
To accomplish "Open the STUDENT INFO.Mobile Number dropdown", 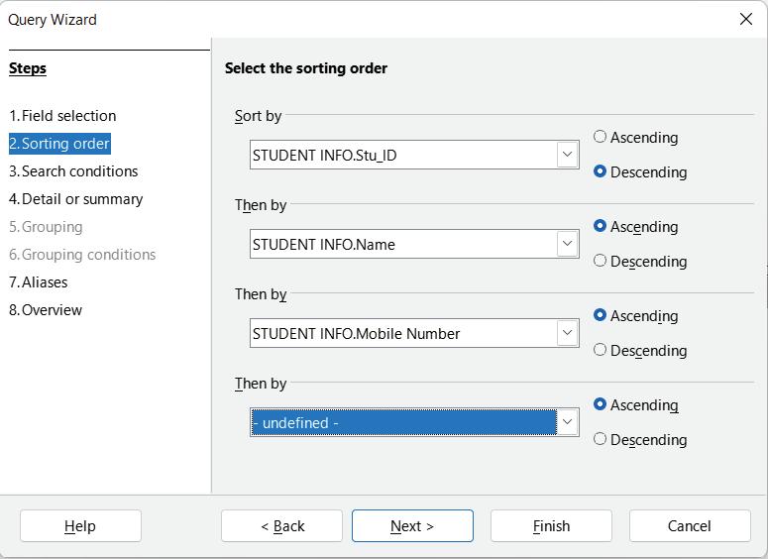I will (x=567, y=333).
